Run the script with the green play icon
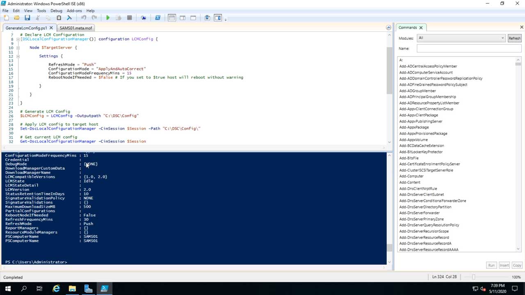Screen dimensions: 525x295 click(x=108, y=18)
